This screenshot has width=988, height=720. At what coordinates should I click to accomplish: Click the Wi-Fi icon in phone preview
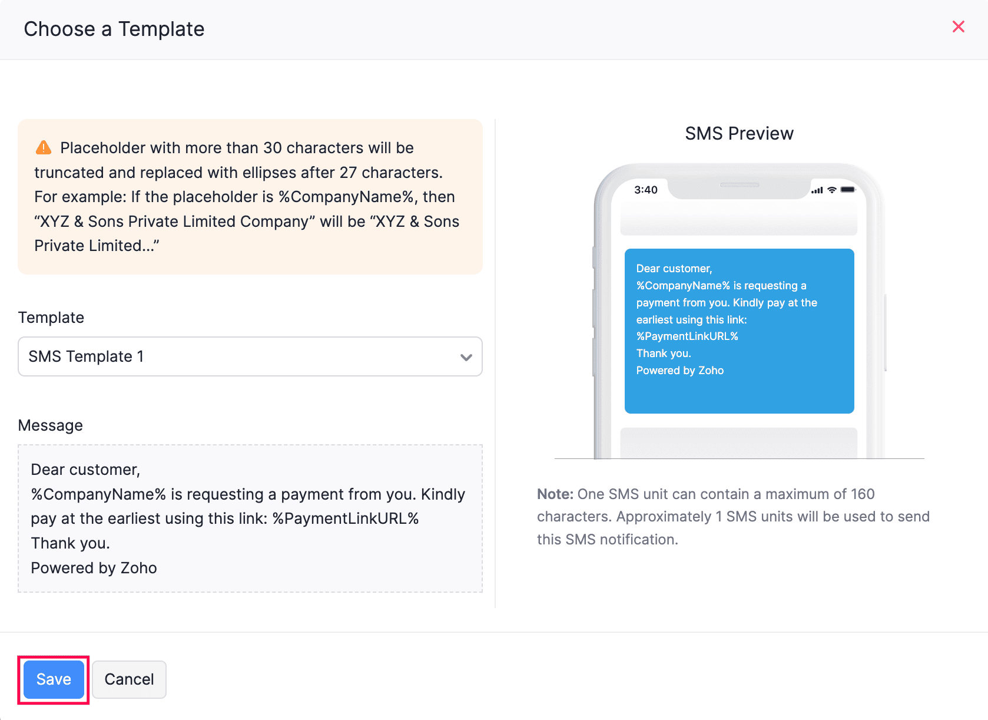832,190
